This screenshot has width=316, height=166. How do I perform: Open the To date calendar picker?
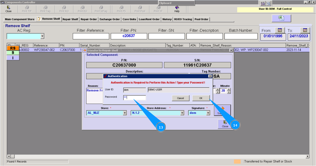click(305, 30)
